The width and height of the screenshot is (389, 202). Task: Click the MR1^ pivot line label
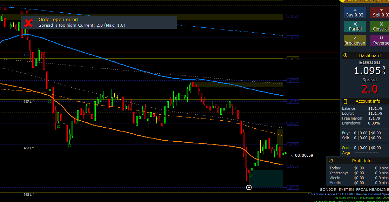pyautogui.click(x=29, y=101)
